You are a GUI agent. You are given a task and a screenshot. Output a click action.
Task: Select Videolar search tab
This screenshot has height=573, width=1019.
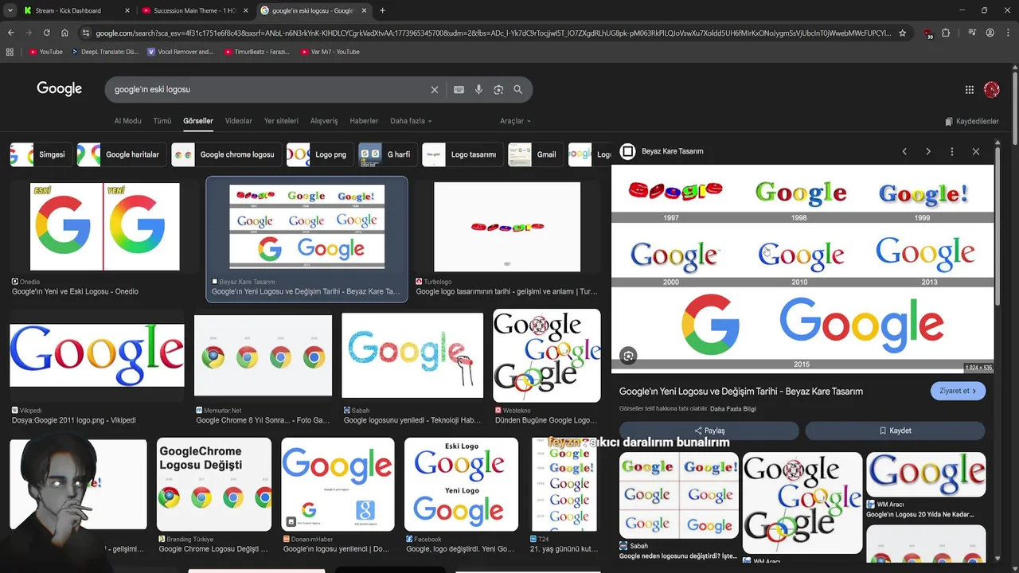[x=238, y=121]
